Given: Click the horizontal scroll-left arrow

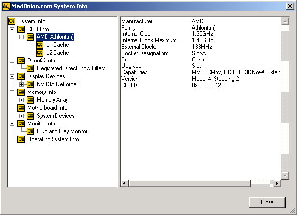Looking at the screenshot, I should [x=124, y=184].
